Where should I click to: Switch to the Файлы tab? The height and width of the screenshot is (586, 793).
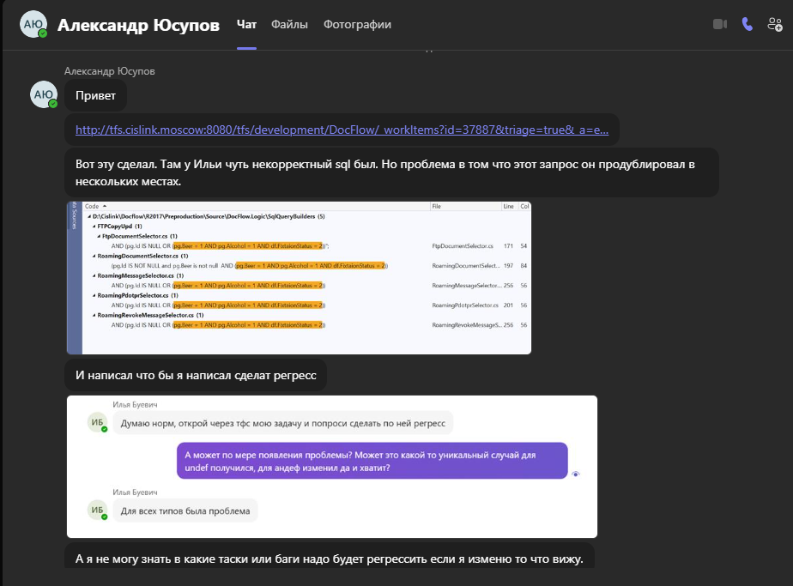[289, 25]
